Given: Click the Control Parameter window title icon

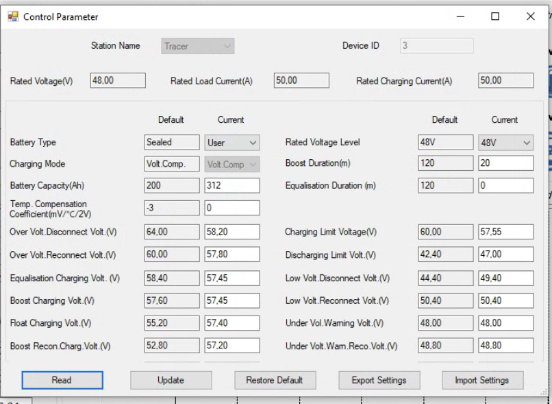Looking at the screenshot, I should 13,16.
